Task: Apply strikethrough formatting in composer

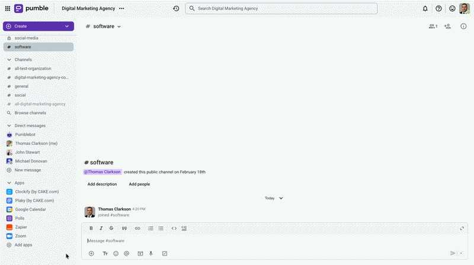Action: (x=111, y=228)
